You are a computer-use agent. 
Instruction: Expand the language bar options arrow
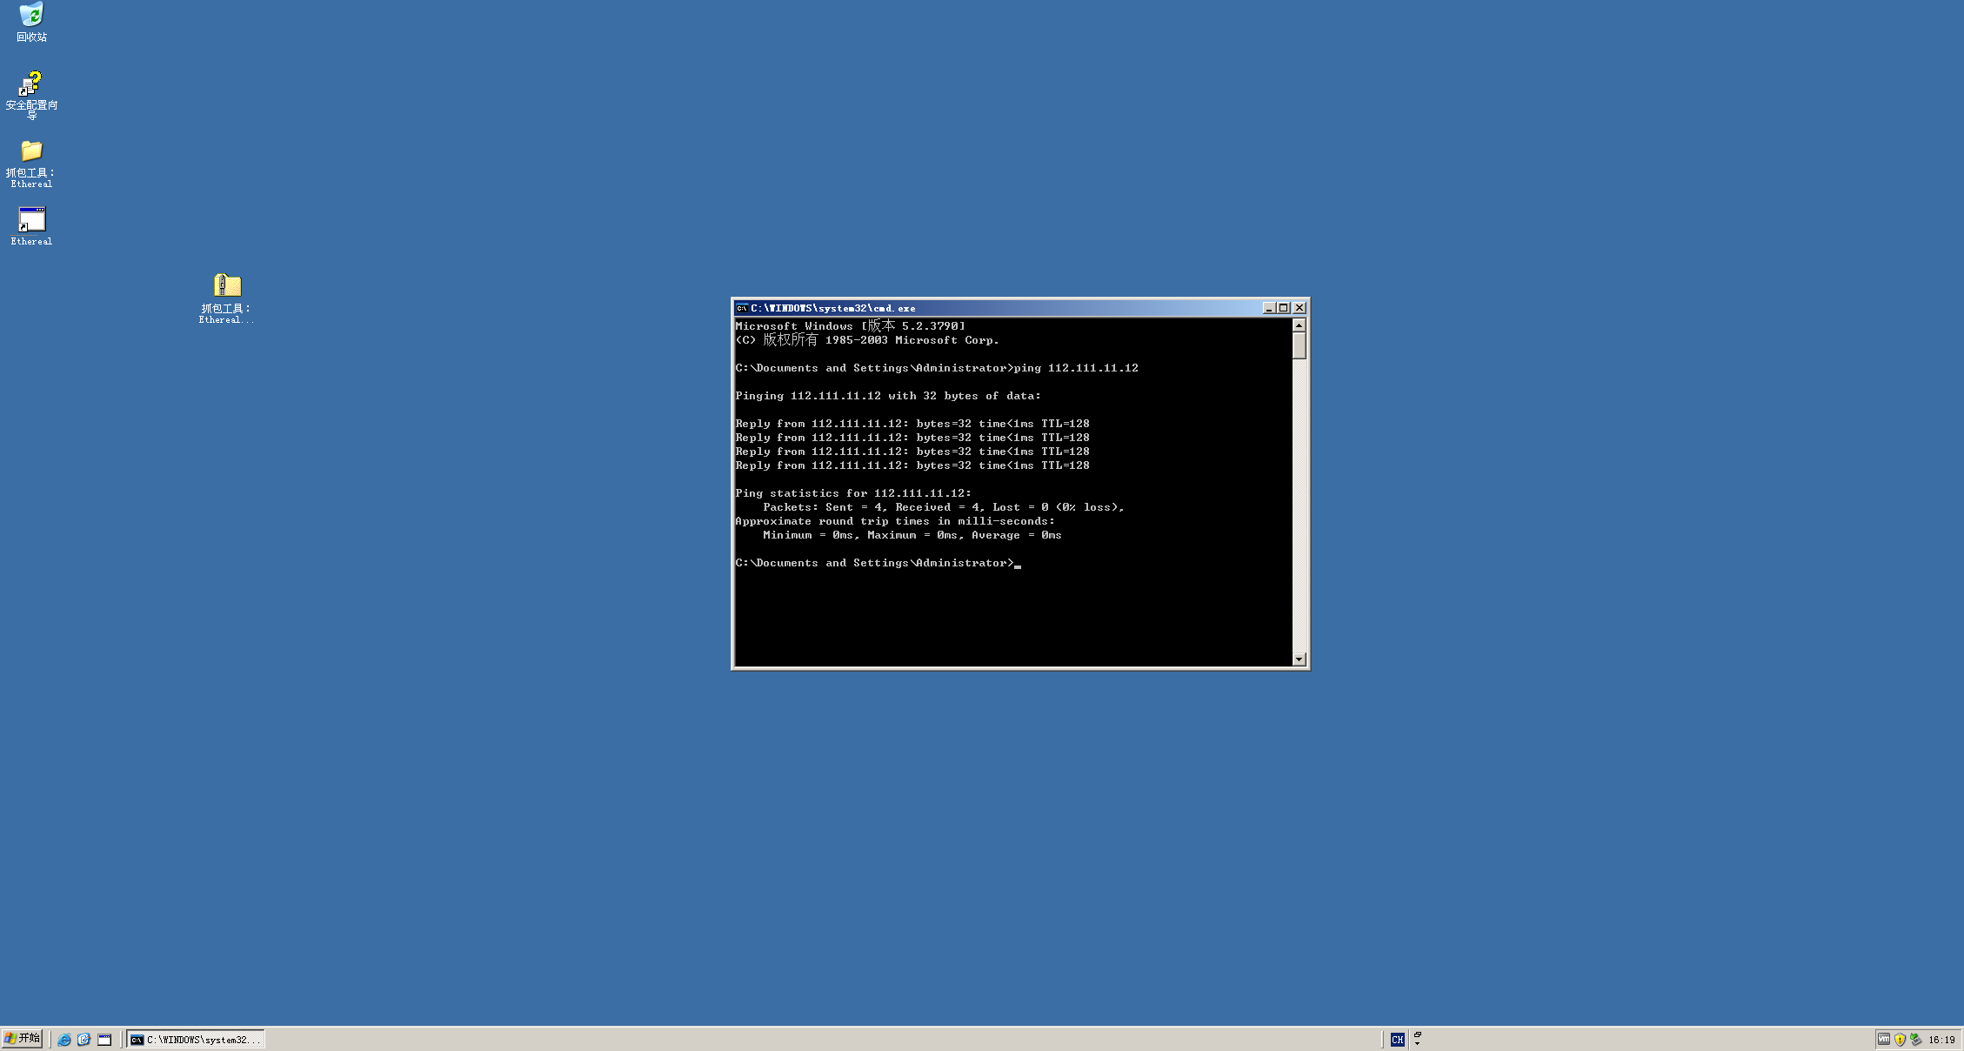click(1417, 1043)
